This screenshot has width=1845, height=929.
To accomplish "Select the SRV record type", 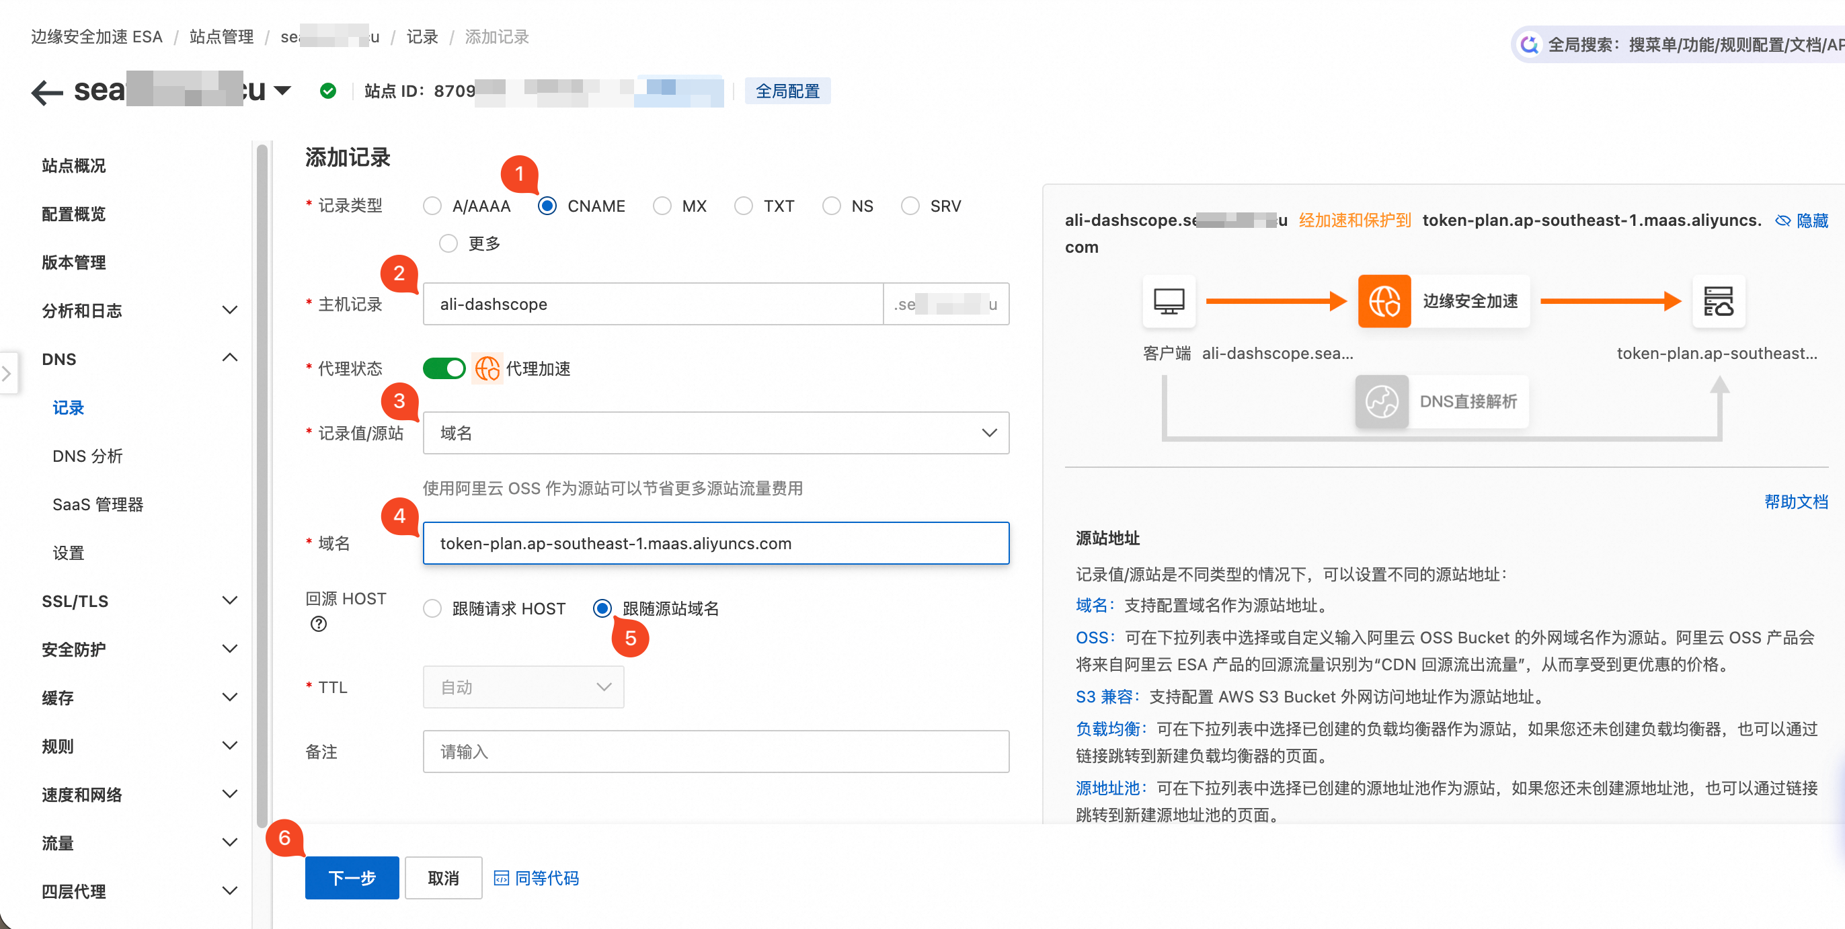I will click(910, 206).
